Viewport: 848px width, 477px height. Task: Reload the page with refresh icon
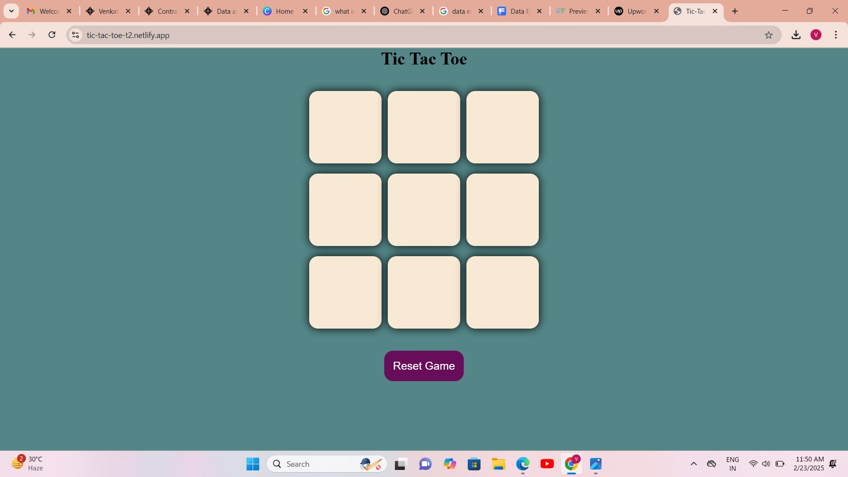click(52, 35)
